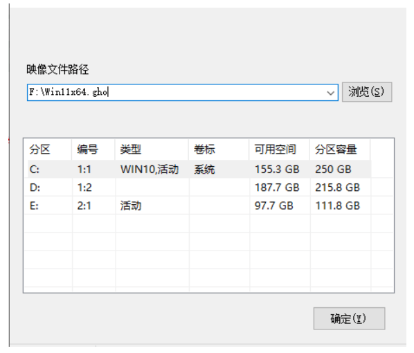Image resolution: width=414 pixels, height=353 pixels.
Task: Select the C: partition row
Action: pos(199,170)
